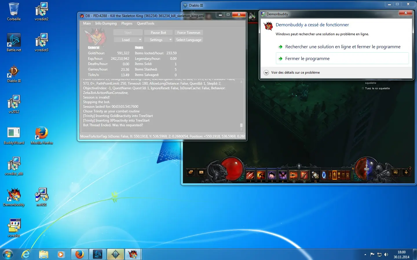Click the Load profile button
Viewport: 417px width, 260px height.
click(126, 40)
